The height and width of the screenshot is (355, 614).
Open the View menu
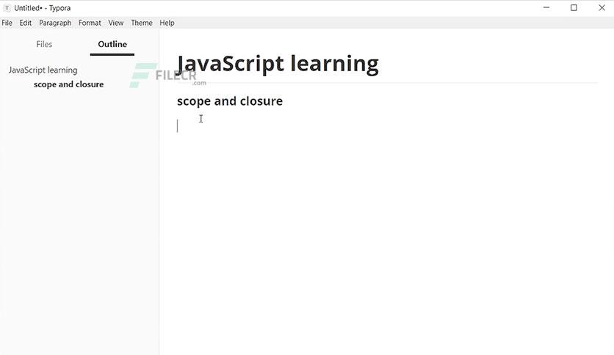click(x=116, y=23)
